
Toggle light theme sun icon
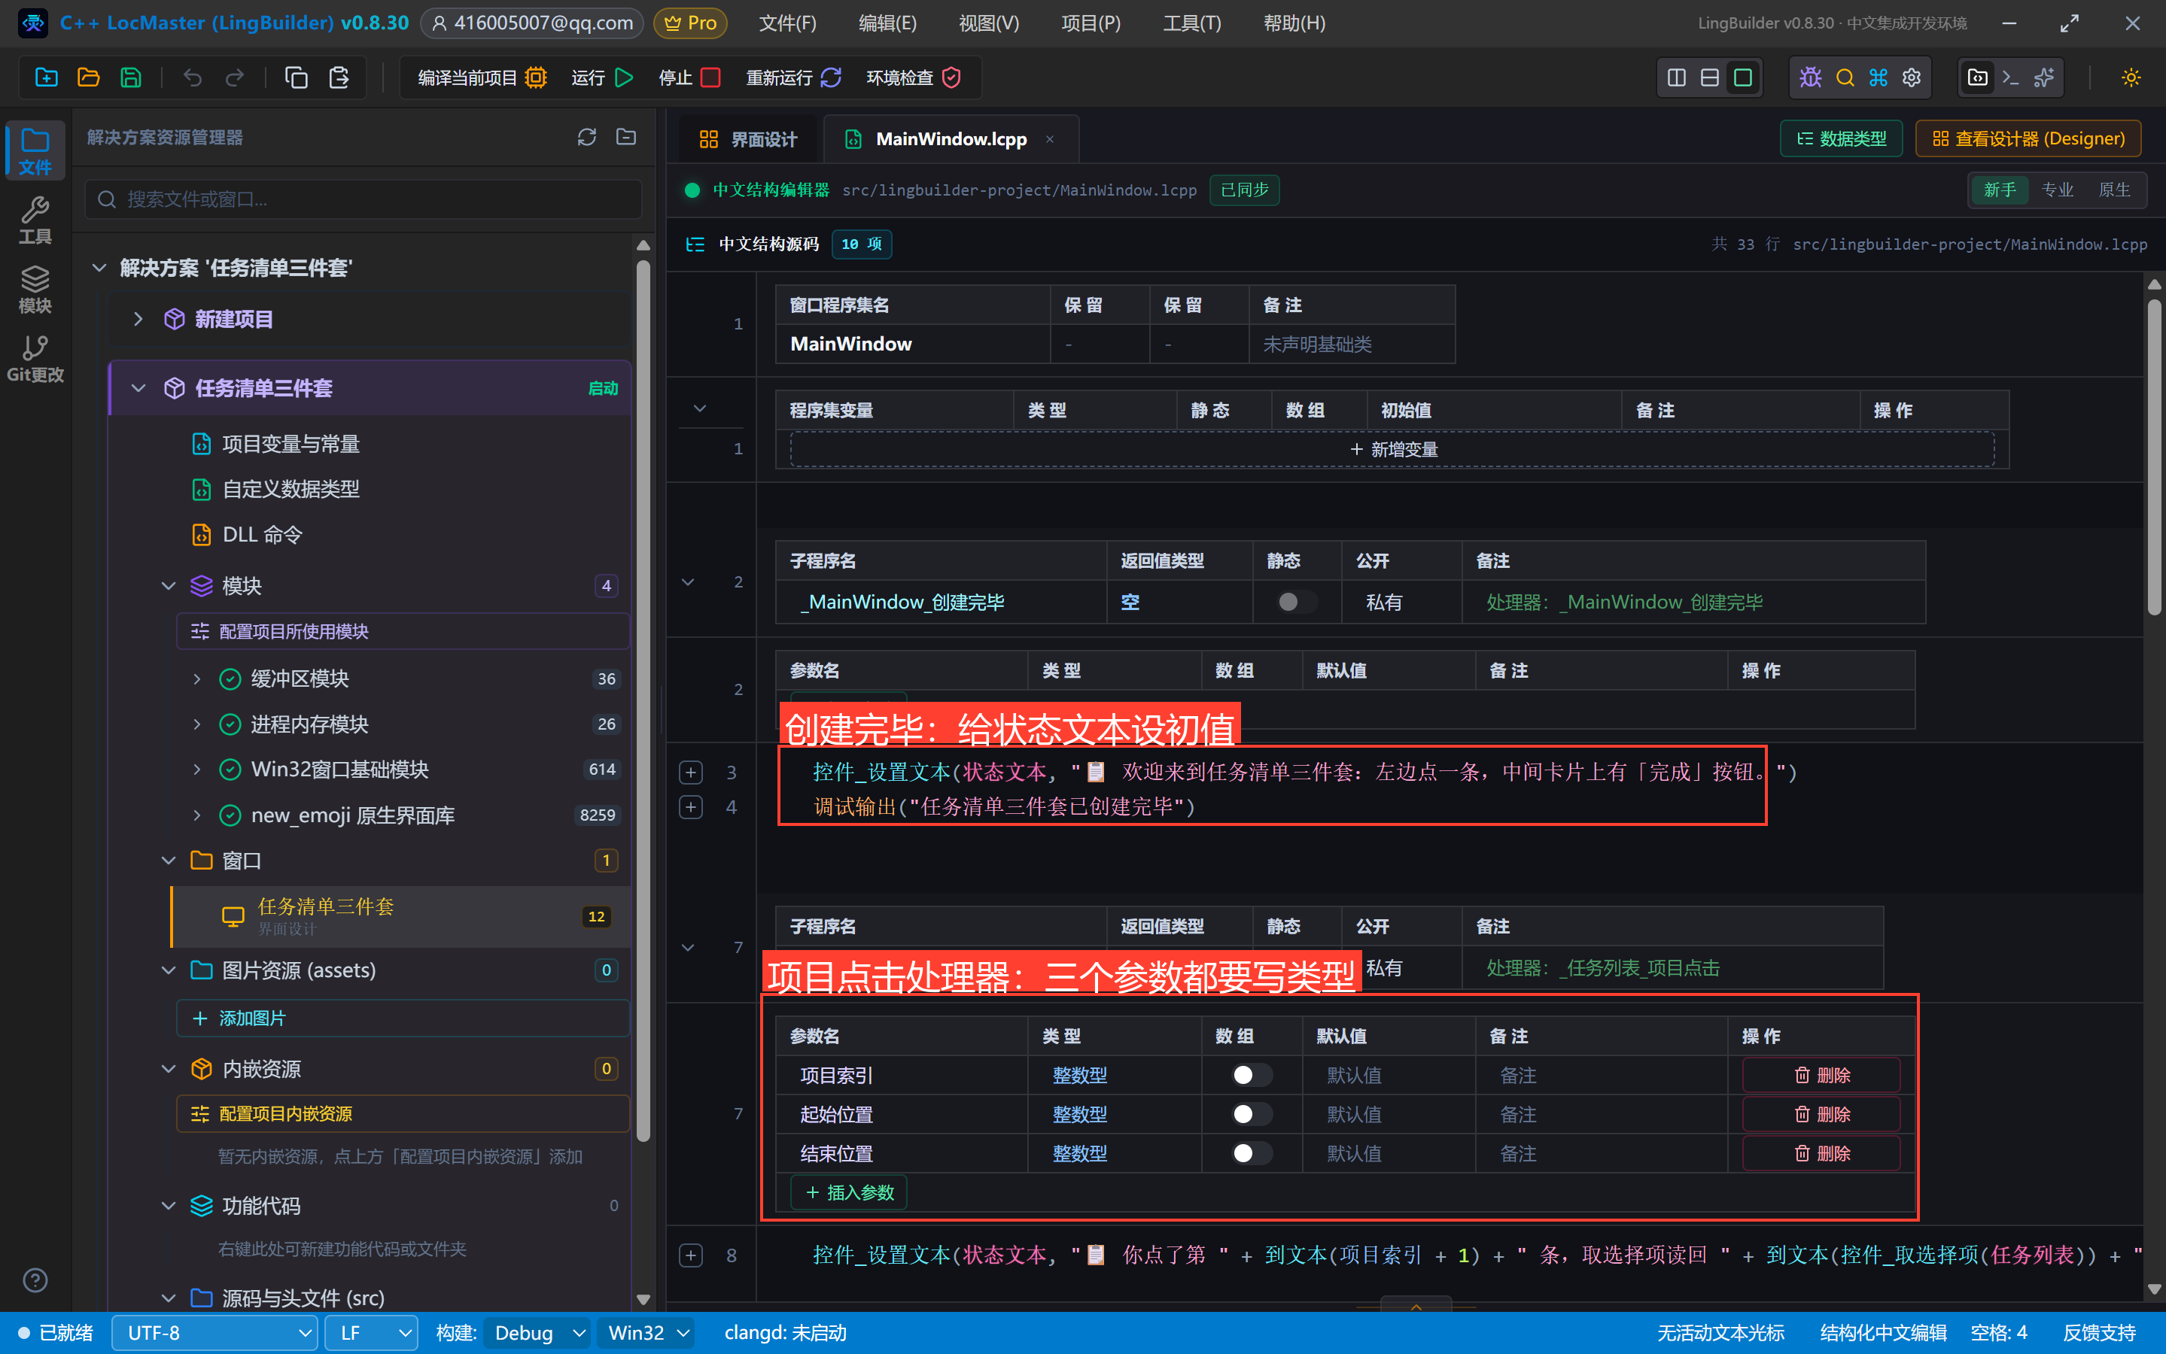[x=2131, y=78]
